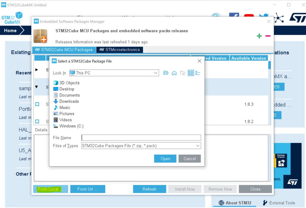Open the Twitter icon in main window
The image size is (306, 208).
coord(264,15)
